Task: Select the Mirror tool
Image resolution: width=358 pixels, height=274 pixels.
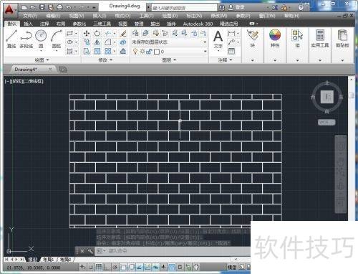Action: [x=97, y=42]
